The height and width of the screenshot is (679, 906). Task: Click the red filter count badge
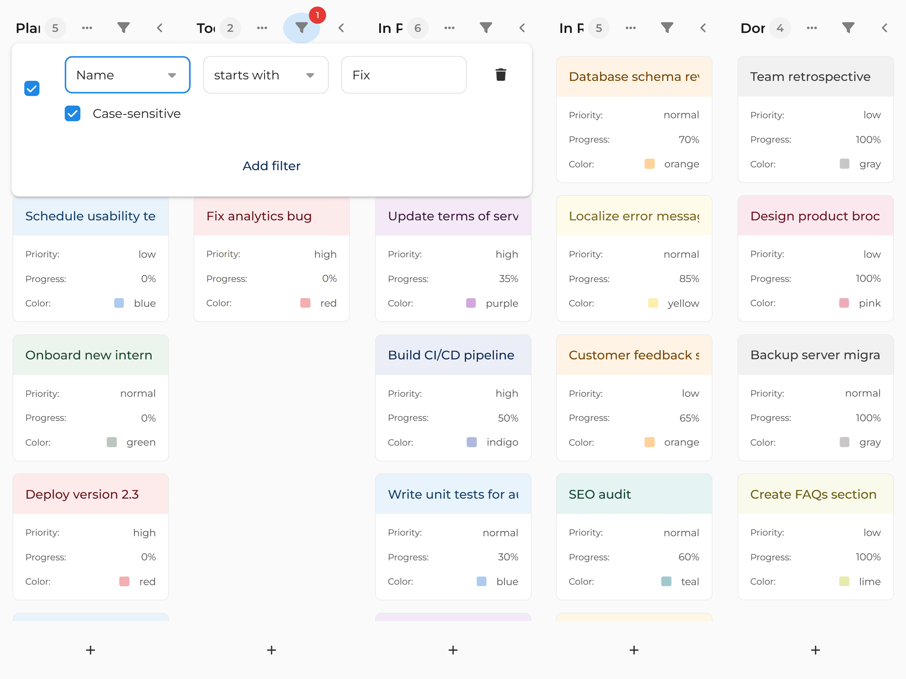pyautogui.click(x=317, y=15)
